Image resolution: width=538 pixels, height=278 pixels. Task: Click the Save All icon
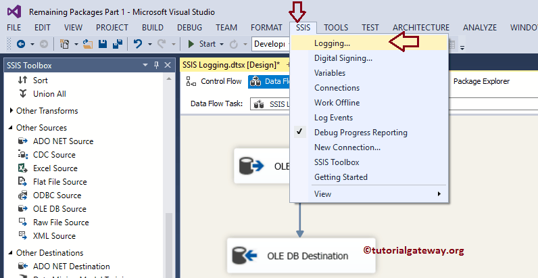click(x=118, y=44)
